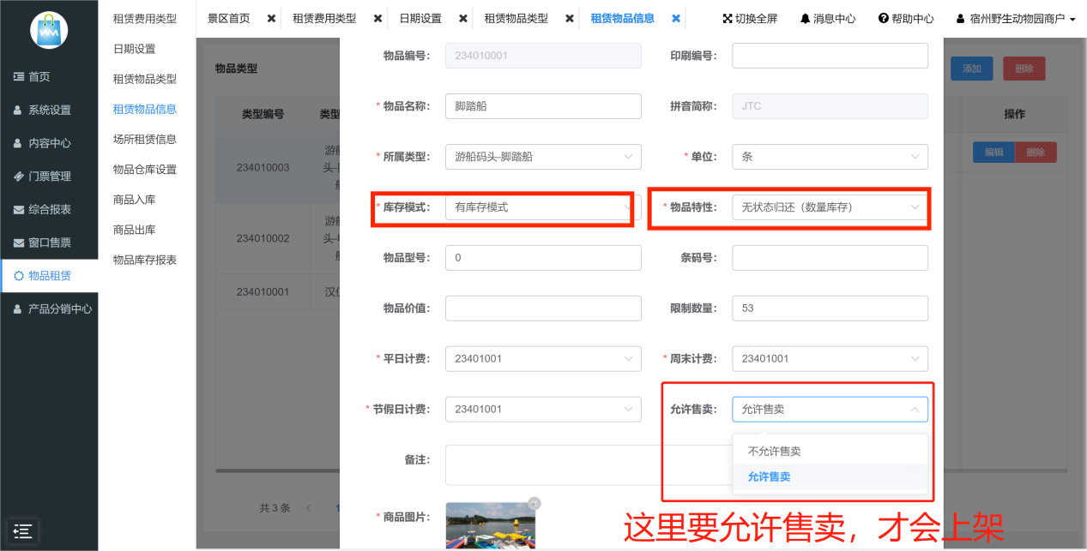Click the shopping bag logo avatar

(49, 30)
